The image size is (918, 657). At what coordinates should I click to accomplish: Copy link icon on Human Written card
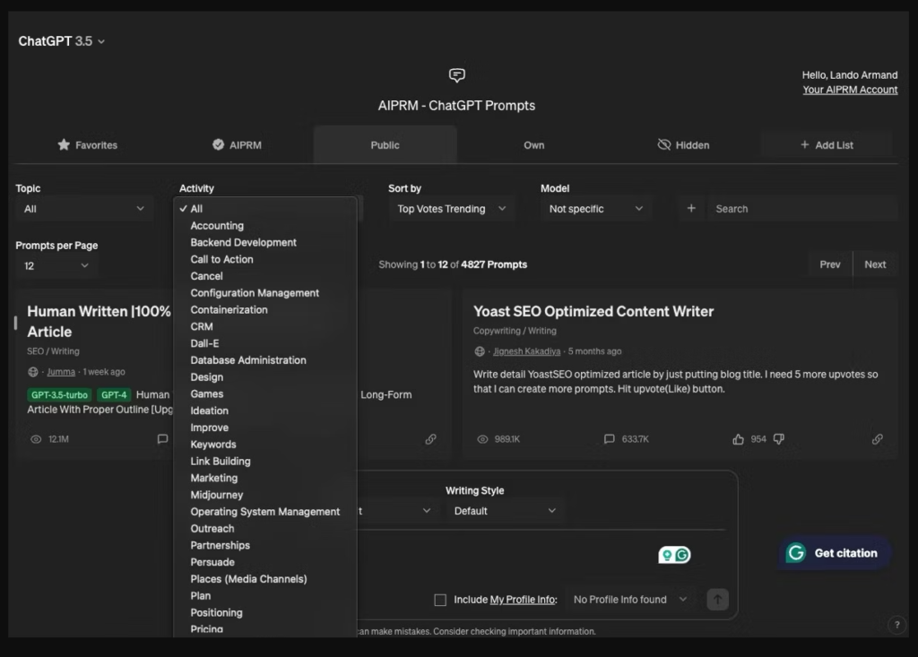430,439
